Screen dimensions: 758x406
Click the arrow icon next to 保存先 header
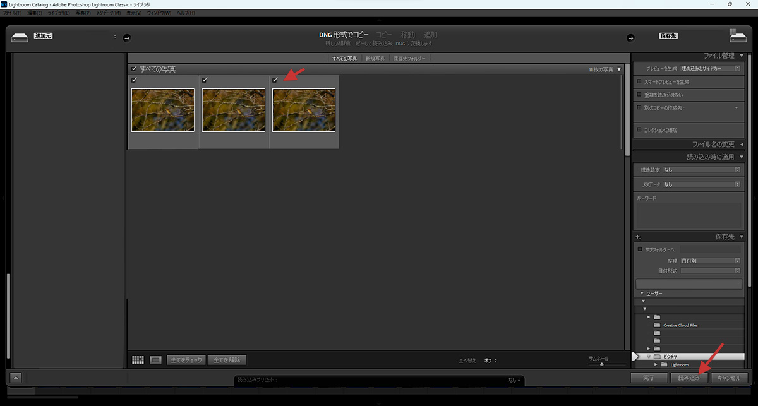[630, 38]
